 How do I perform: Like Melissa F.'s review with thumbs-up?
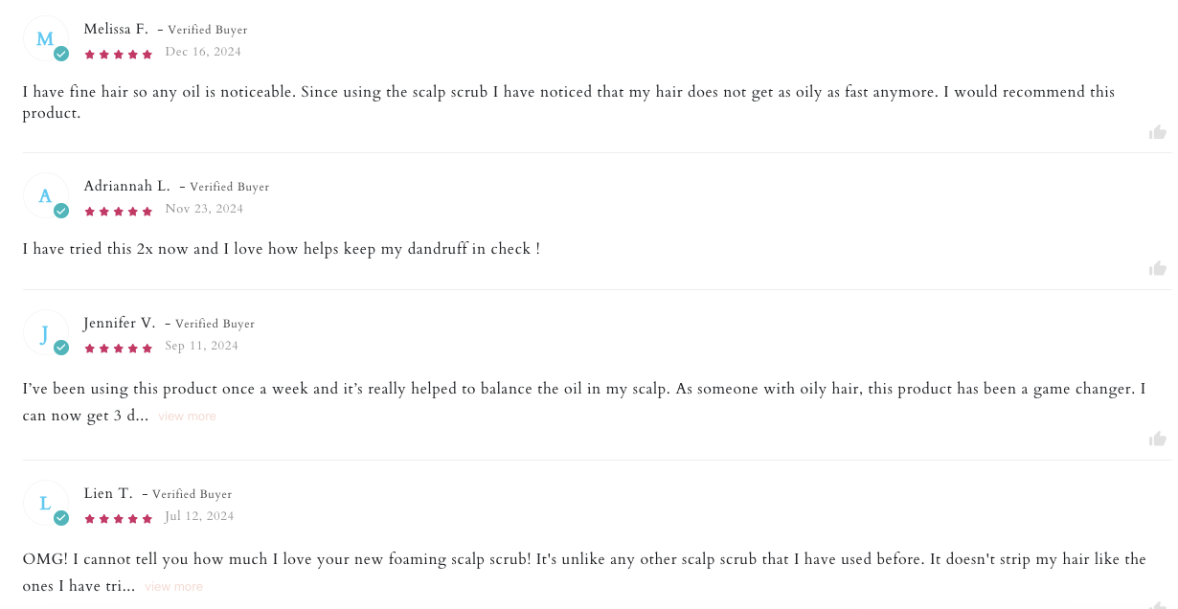pyautogui.click(x=1158, y=132)
